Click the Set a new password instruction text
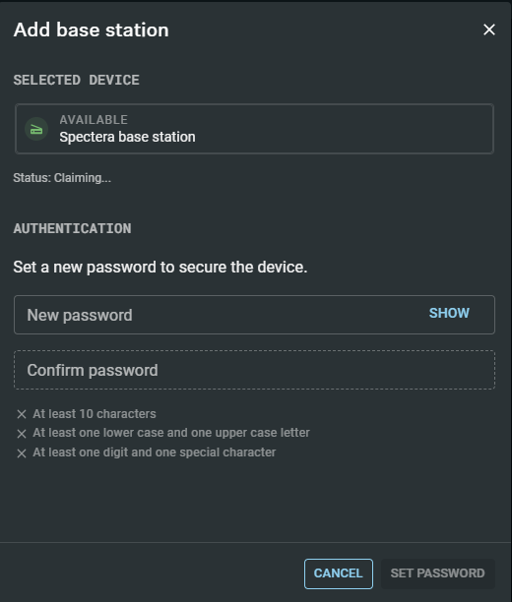Viewport: 512px width, 602px height. click(160, 268)
